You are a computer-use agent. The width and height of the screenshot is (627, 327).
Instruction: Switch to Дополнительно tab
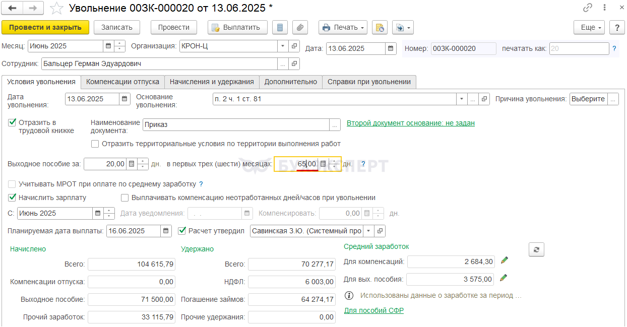coord(291,82)
